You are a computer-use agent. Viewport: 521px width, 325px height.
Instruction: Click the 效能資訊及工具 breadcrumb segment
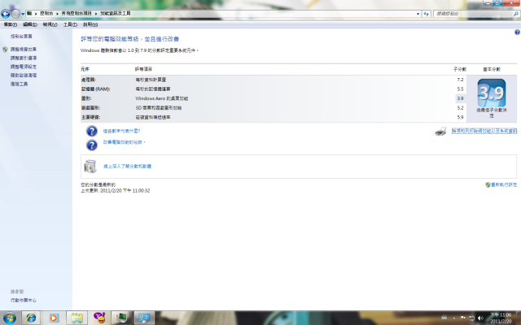pyautogui.click(x=116, y=13)
